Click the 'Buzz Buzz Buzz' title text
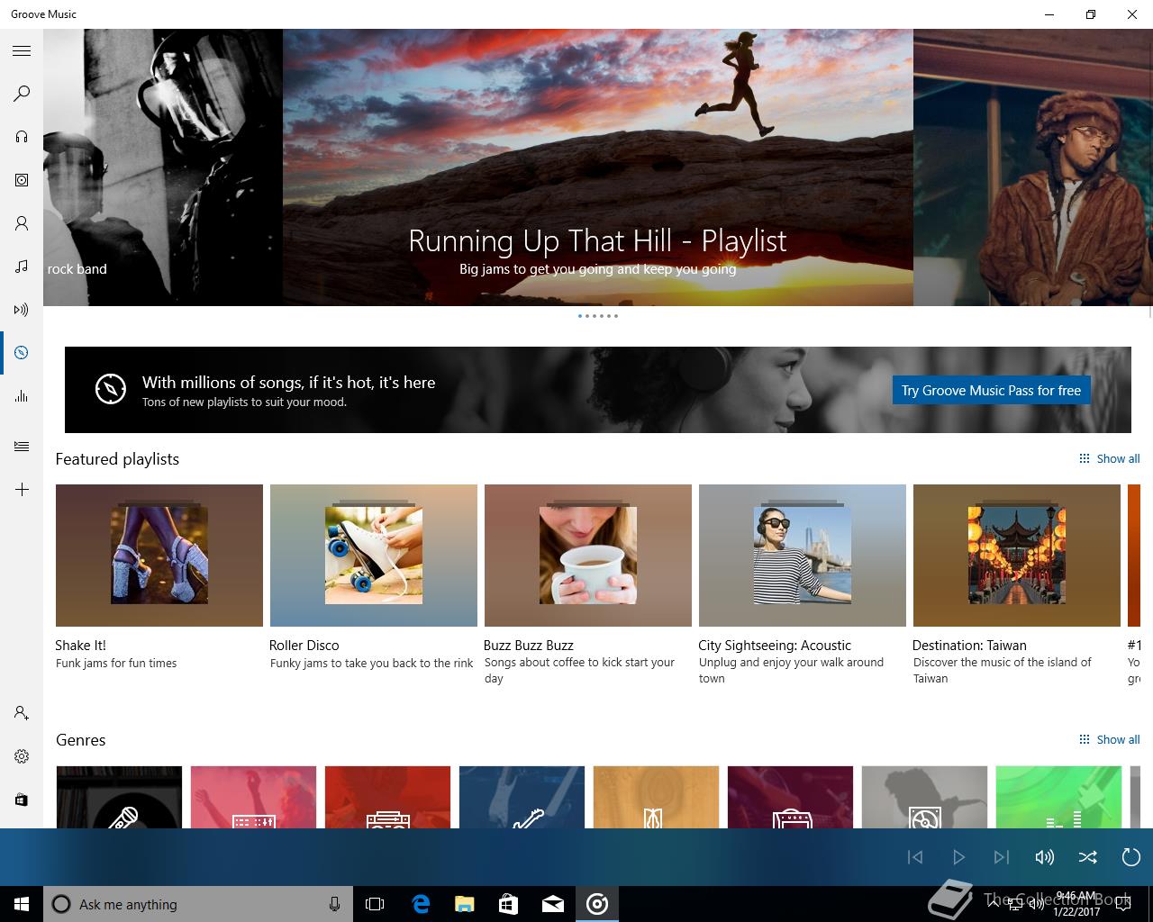The image size is (1153, 922). [x=529, y=645]
